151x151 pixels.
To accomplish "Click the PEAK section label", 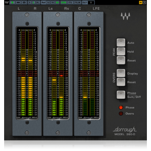I will (114, 52).
